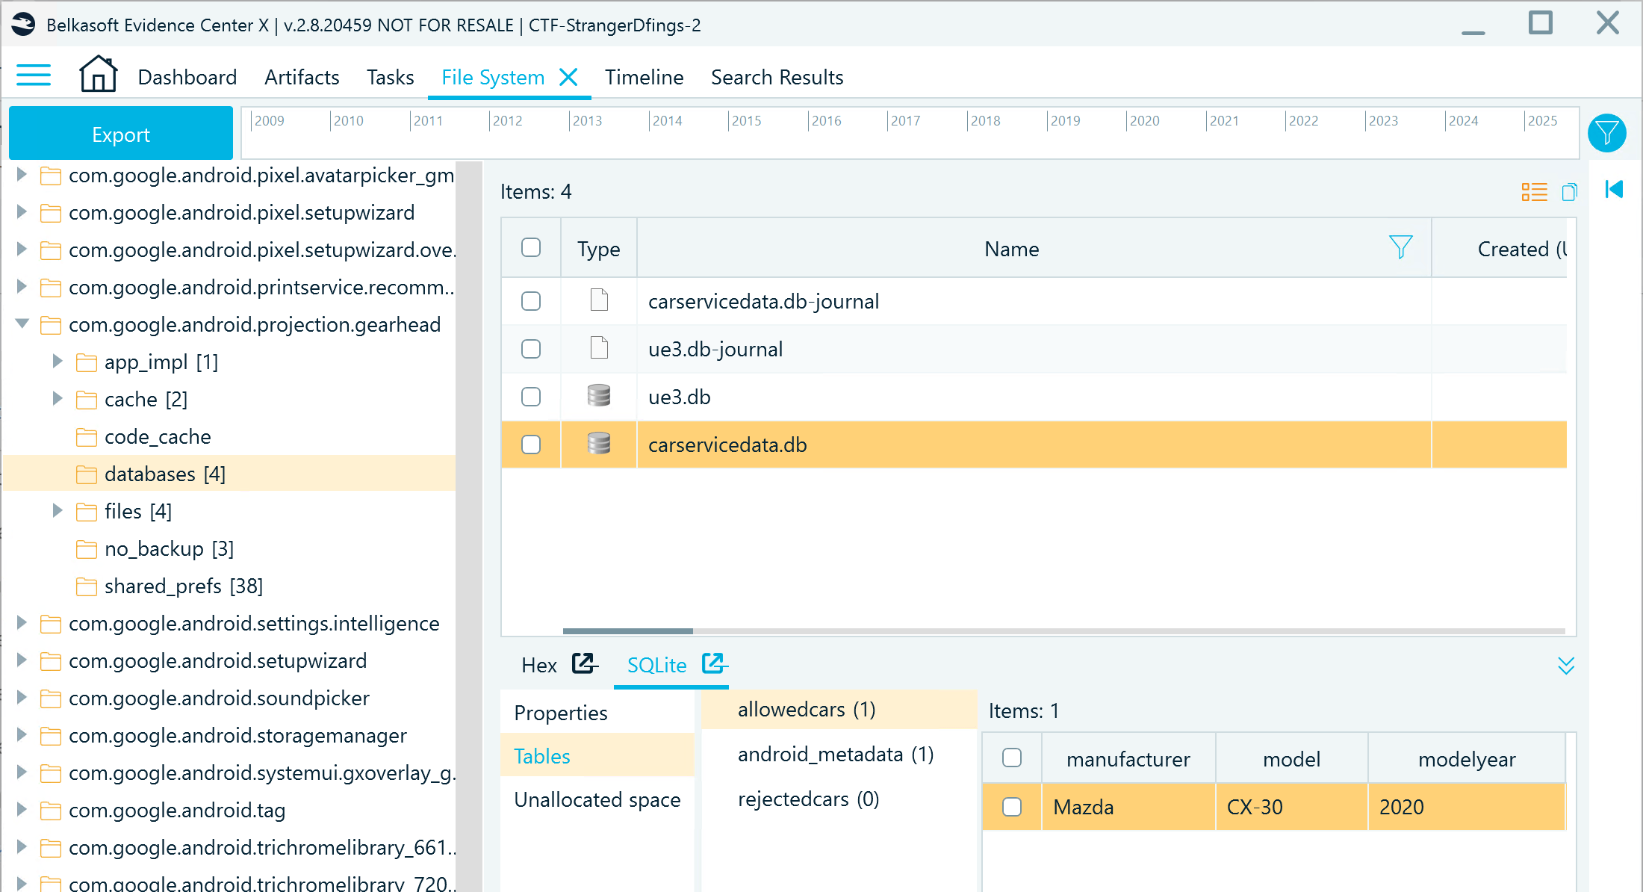
Task: Expand com.google.android.soundpicker folder
Action: (22, 698)
